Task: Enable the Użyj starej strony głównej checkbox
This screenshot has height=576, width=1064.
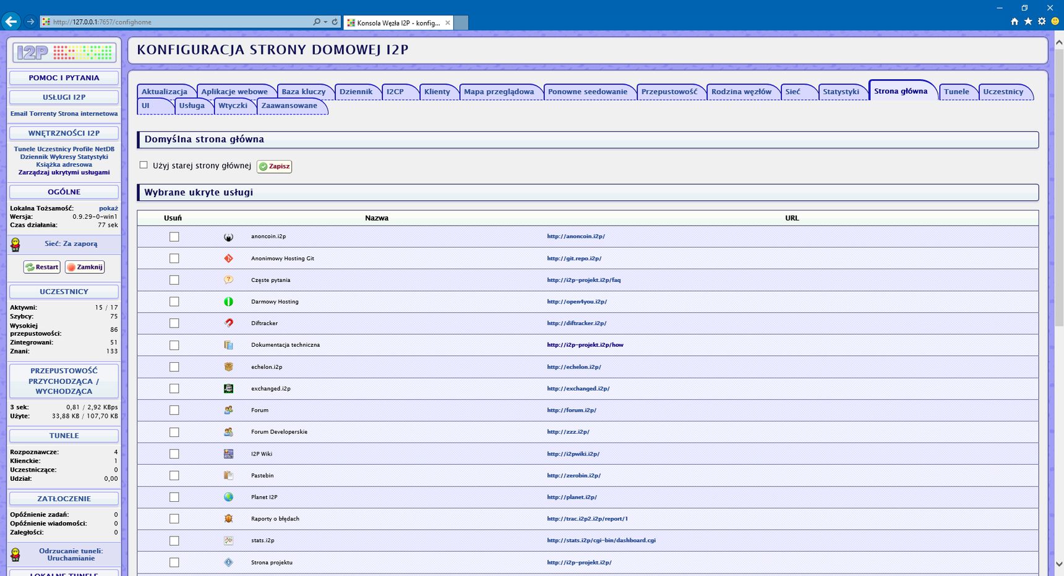Action: (x=144, y=165)
